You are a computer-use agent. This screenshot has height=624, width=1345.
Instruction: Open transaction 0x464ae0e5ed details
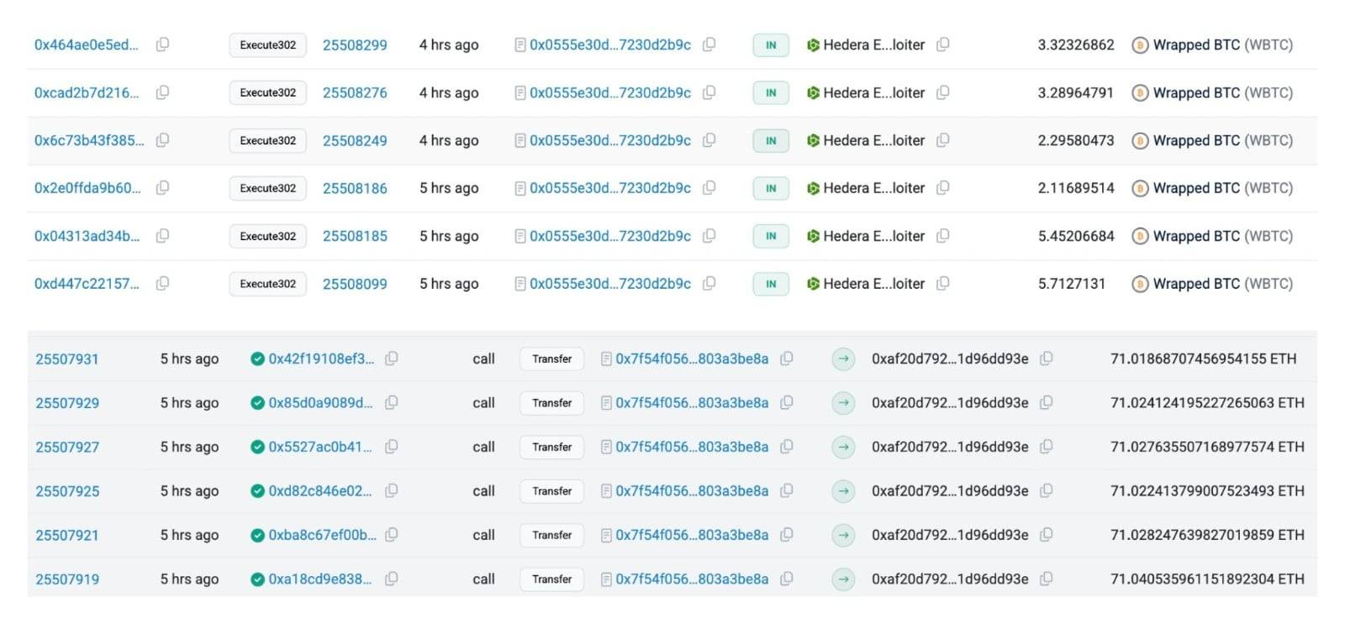[86, 45]
